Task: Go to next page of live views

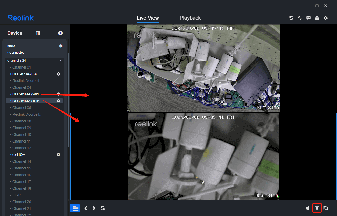Action: coord(94,208)
